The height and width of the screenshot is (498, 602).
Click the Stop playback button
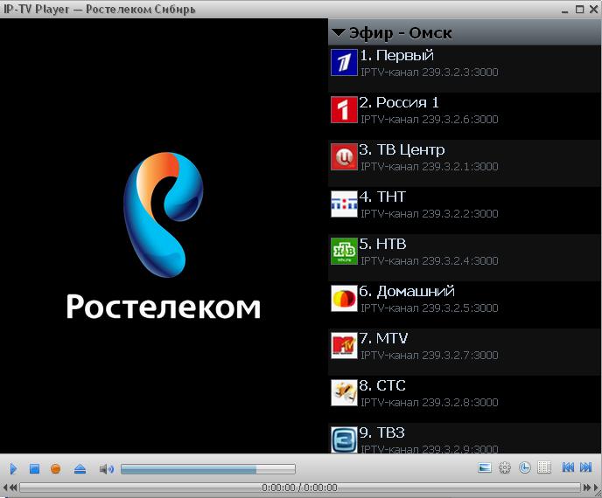[x=35, y=469]
